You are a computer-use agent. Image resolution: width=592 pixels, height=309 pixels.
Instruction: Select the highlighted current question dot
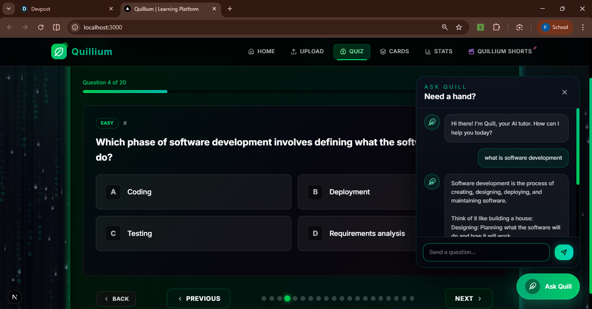(287, 298)
